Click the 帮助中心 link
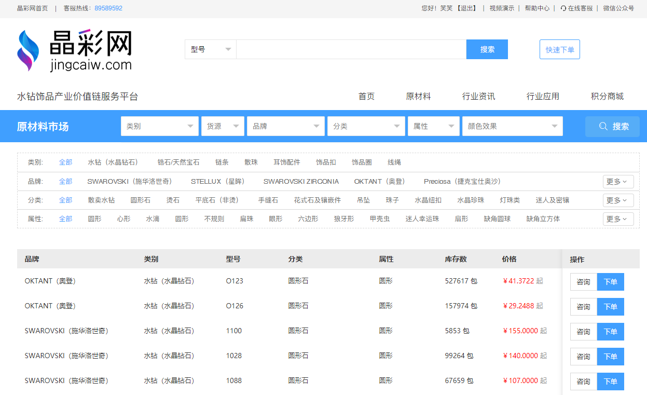The image size is (647, 395). tap(537, 8)
